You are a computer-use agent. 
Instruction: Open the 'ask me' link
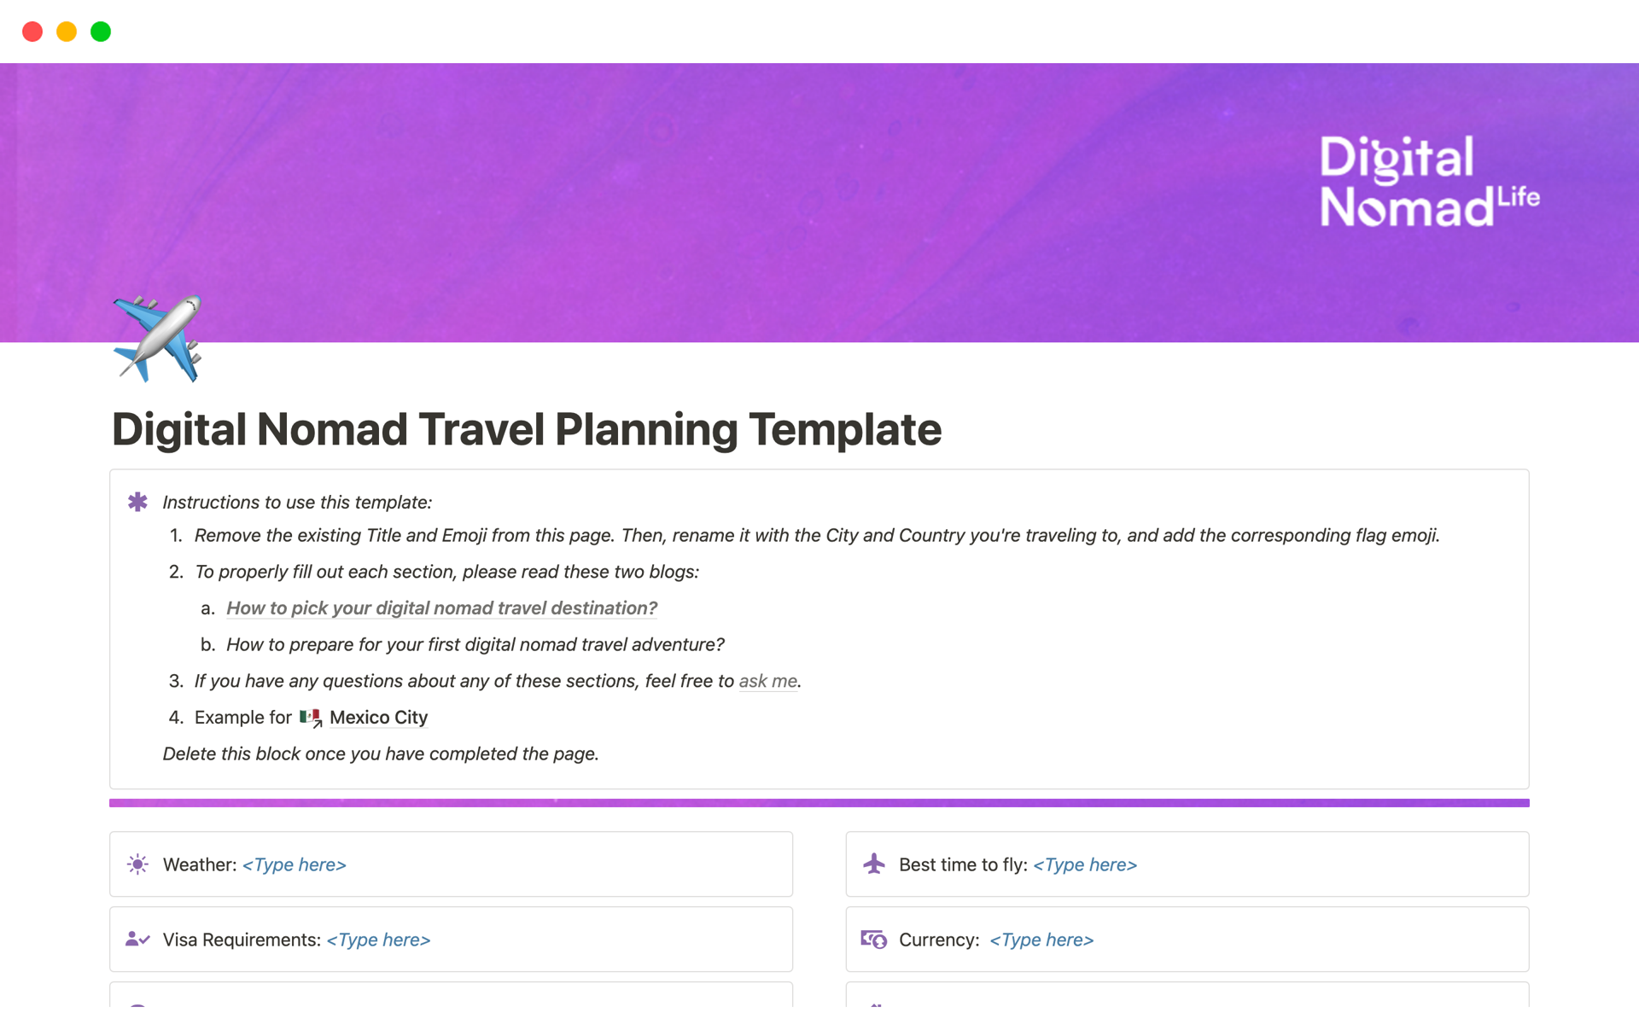(767, 681)
